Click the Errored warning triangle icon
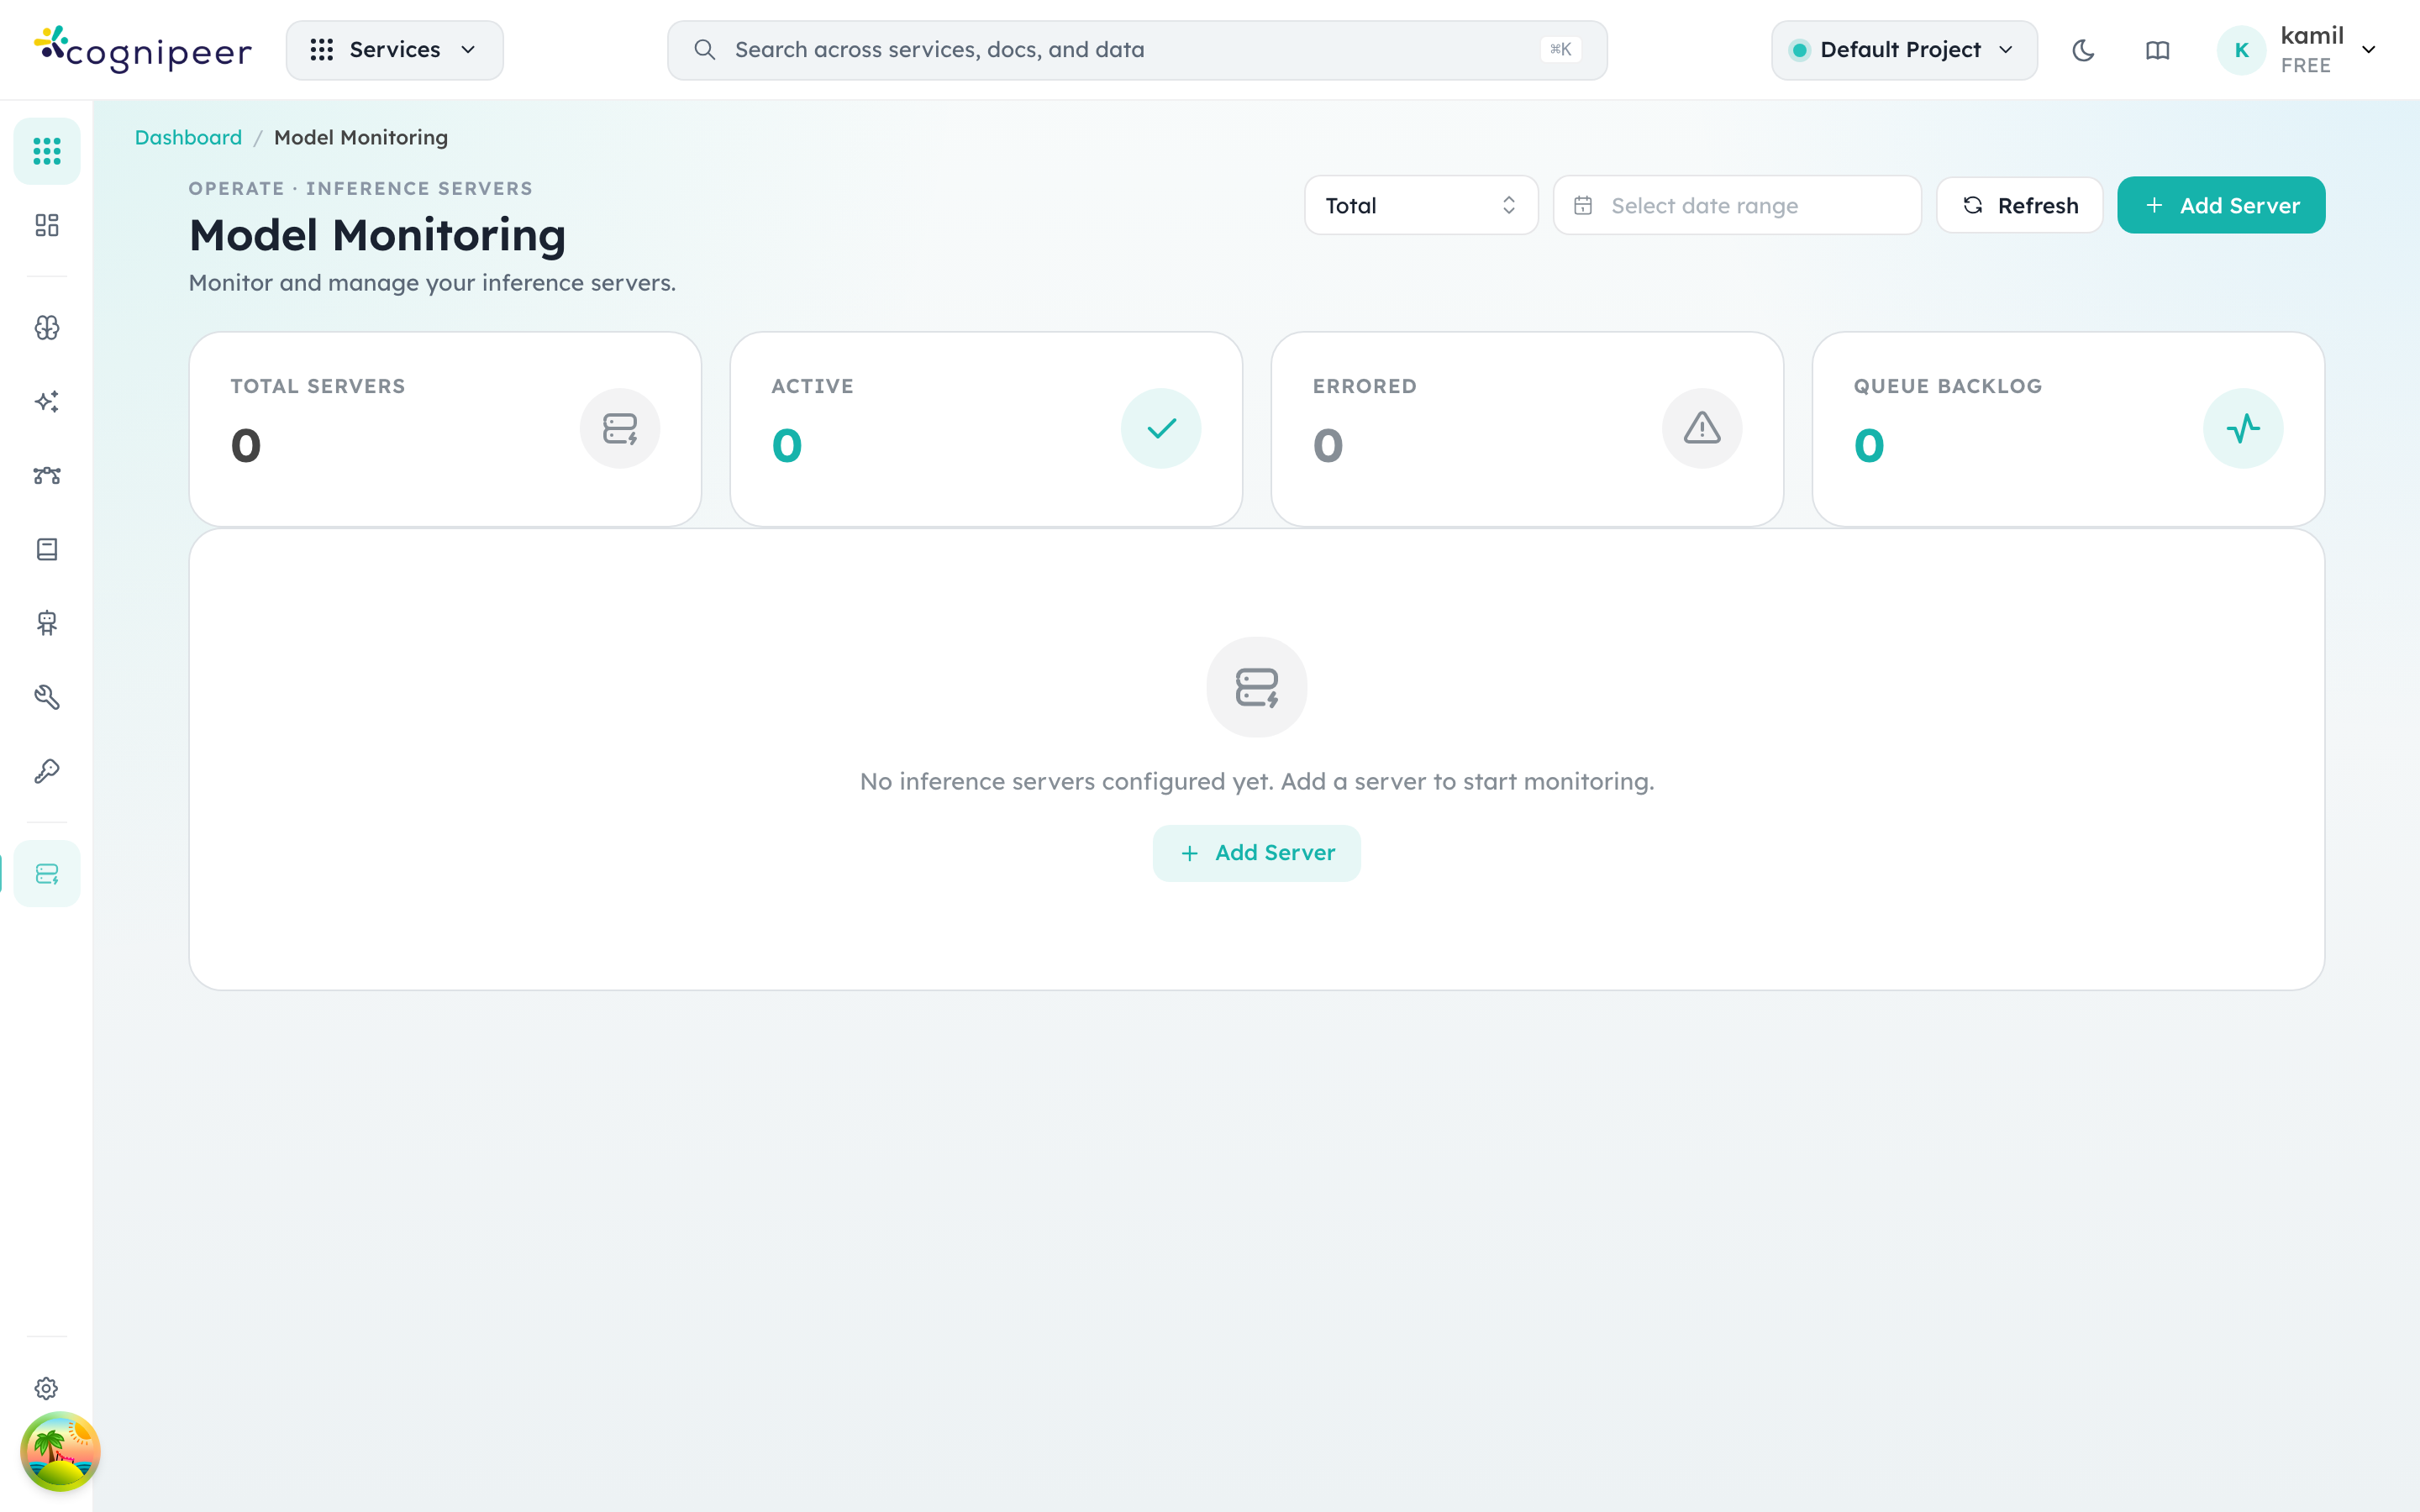This screenshot has width=2420, height=1512. click(1702, 428)
